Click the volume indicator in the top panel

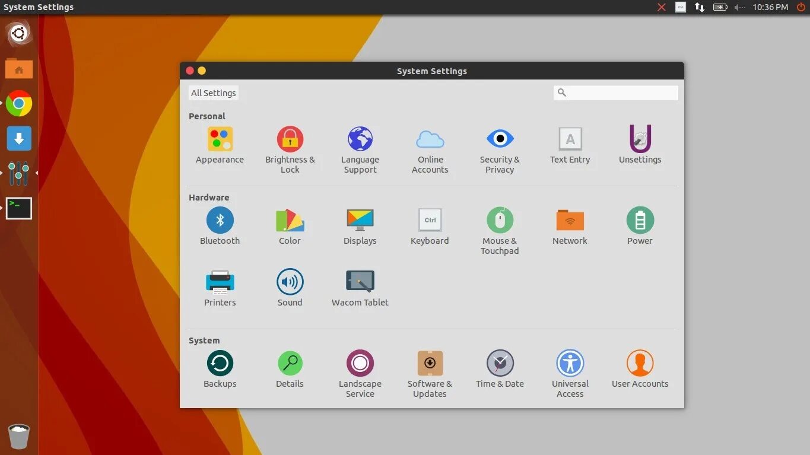[x=739, y=7]
